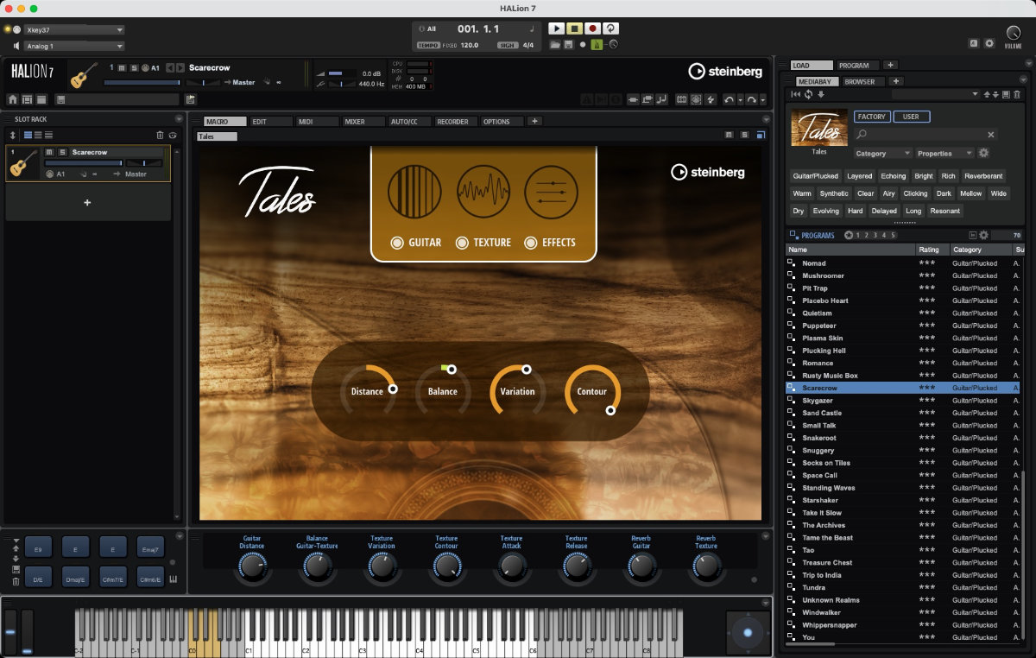Click the trash icon in Slot Rack

click(160, 135)
